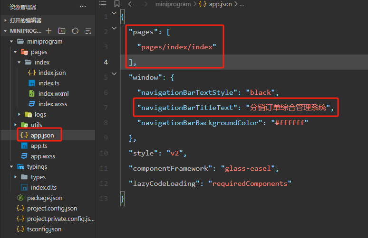Expand the logs folder

coord(19,114)
